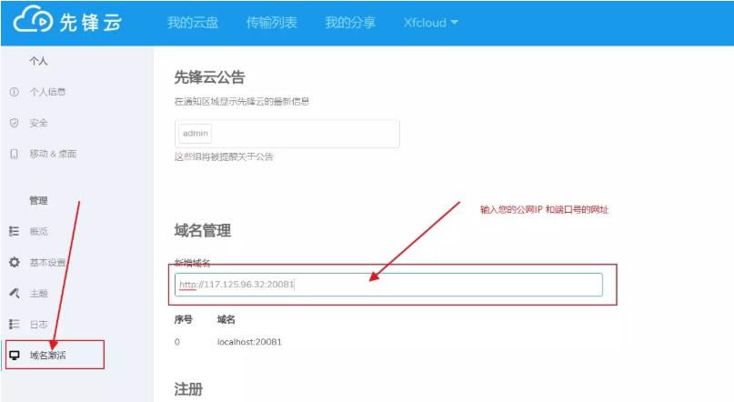The image size is (734, 402).
Task: Go to the 我的分享 tab
Action: [x=350, y=23]
